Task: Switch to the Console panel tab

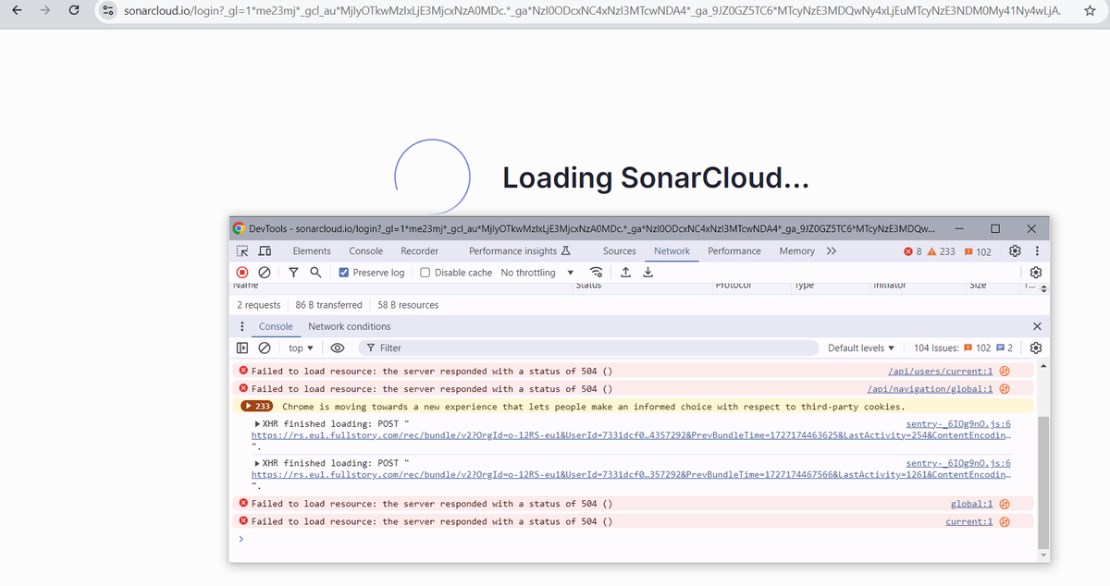Action: pos(366,251)
